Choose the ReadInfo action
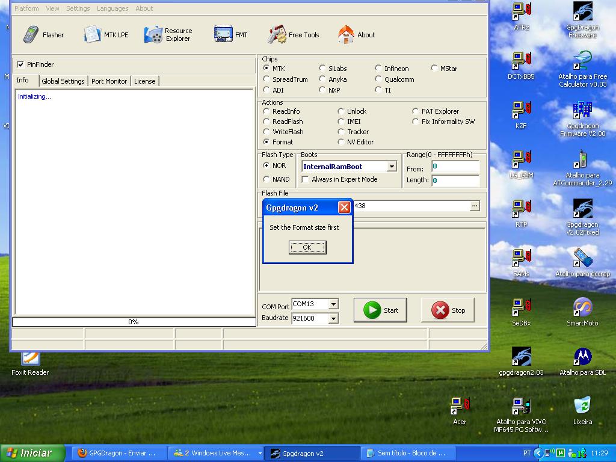 click(266, 111)
